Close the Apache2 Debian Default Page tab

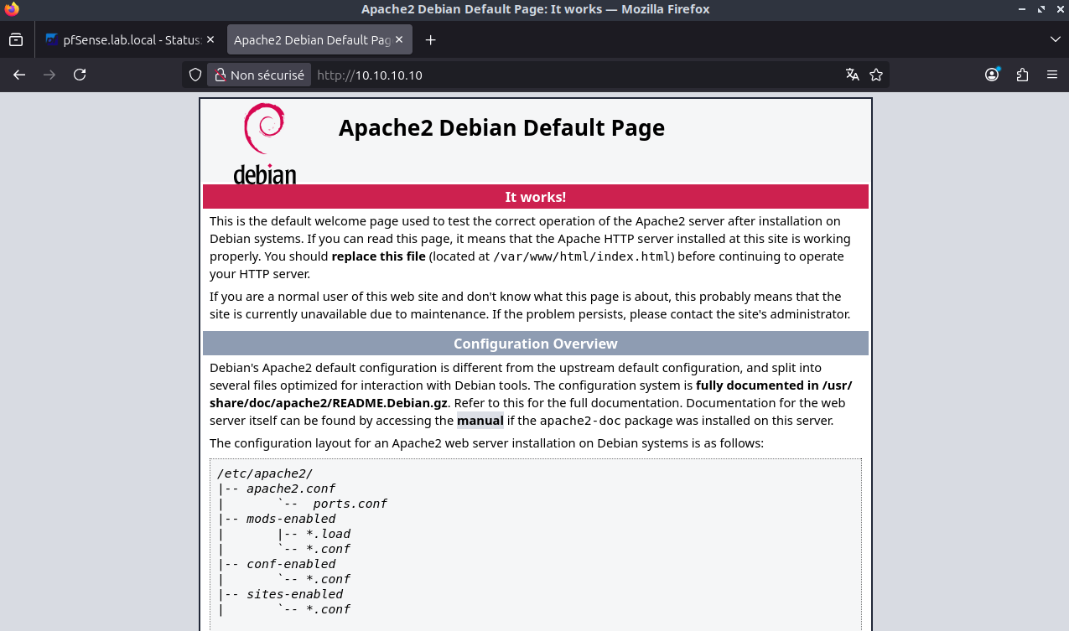coord(399,39)
